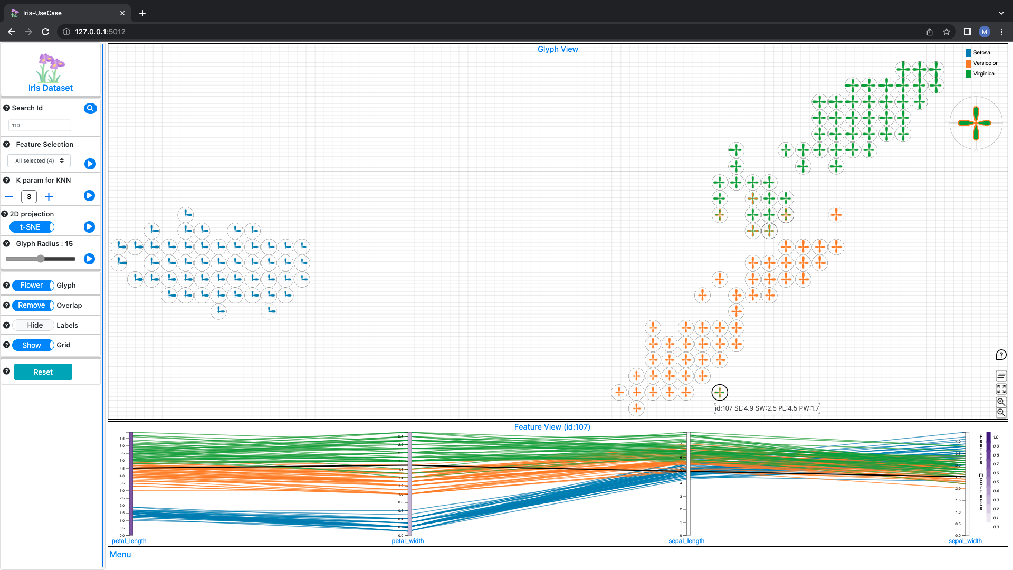
Task: Toggle the Show Grid switch
Action: click(32, 345)
